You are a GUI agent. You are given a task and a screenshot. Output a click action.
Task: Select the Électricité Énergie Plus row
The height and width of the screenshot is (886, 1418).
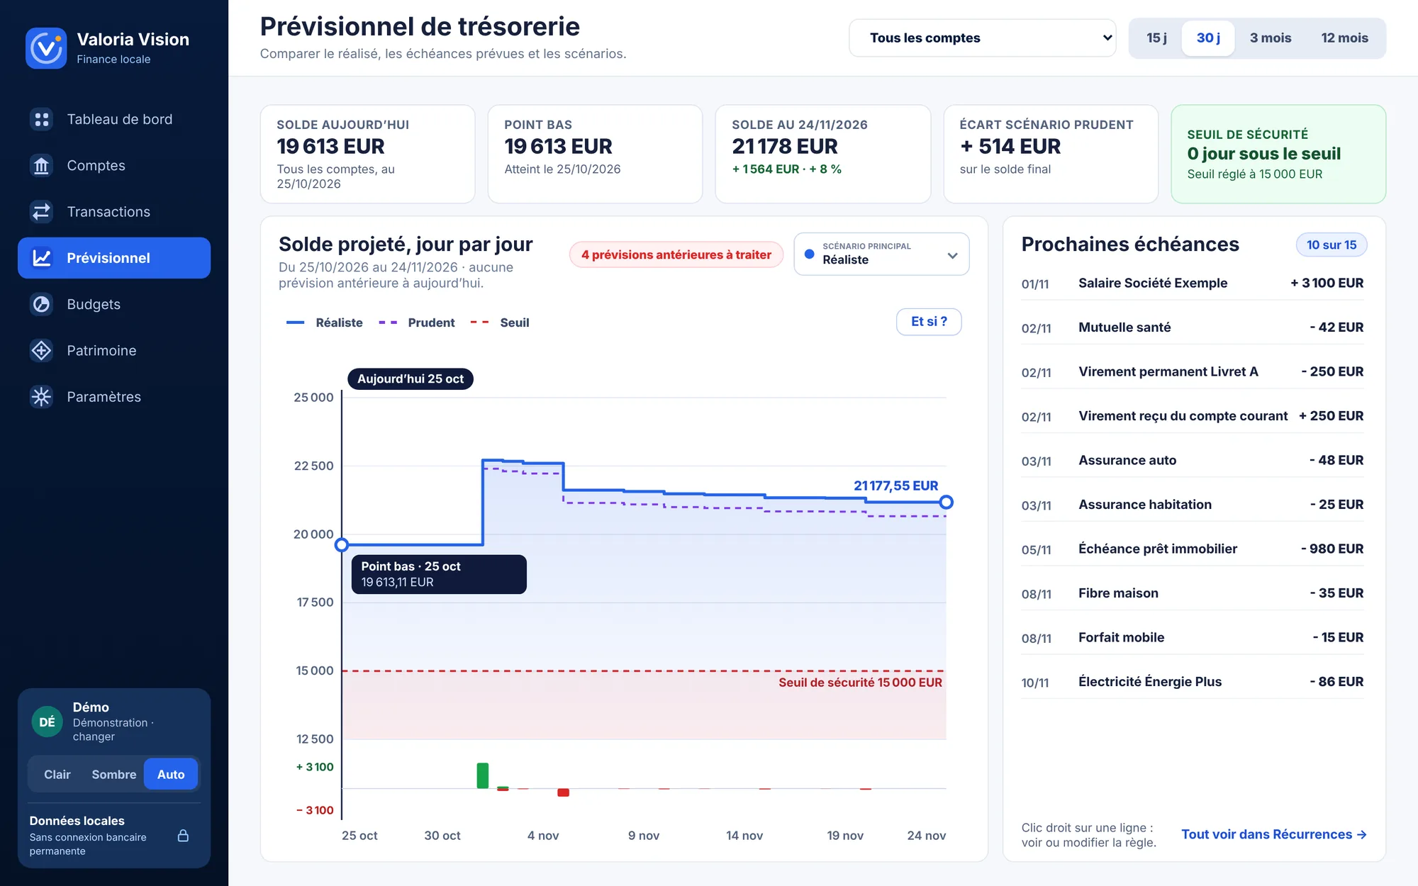[x=1193, y=682]
